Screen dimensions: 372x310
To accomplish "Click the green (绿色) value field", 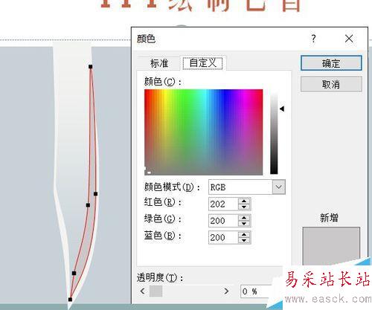I will click(x=223, y=221).
